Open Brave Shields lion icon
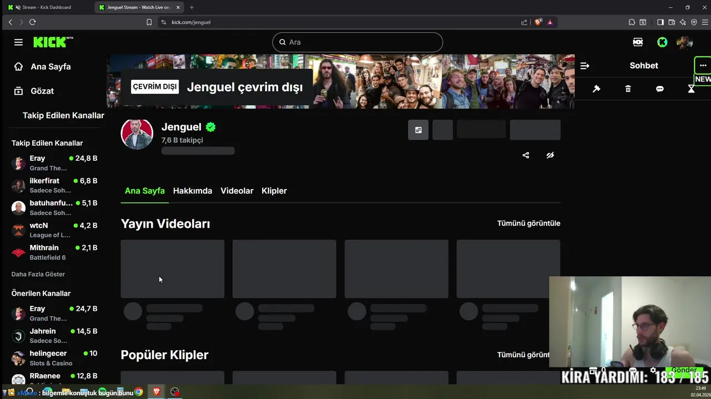 click(538, 22)
